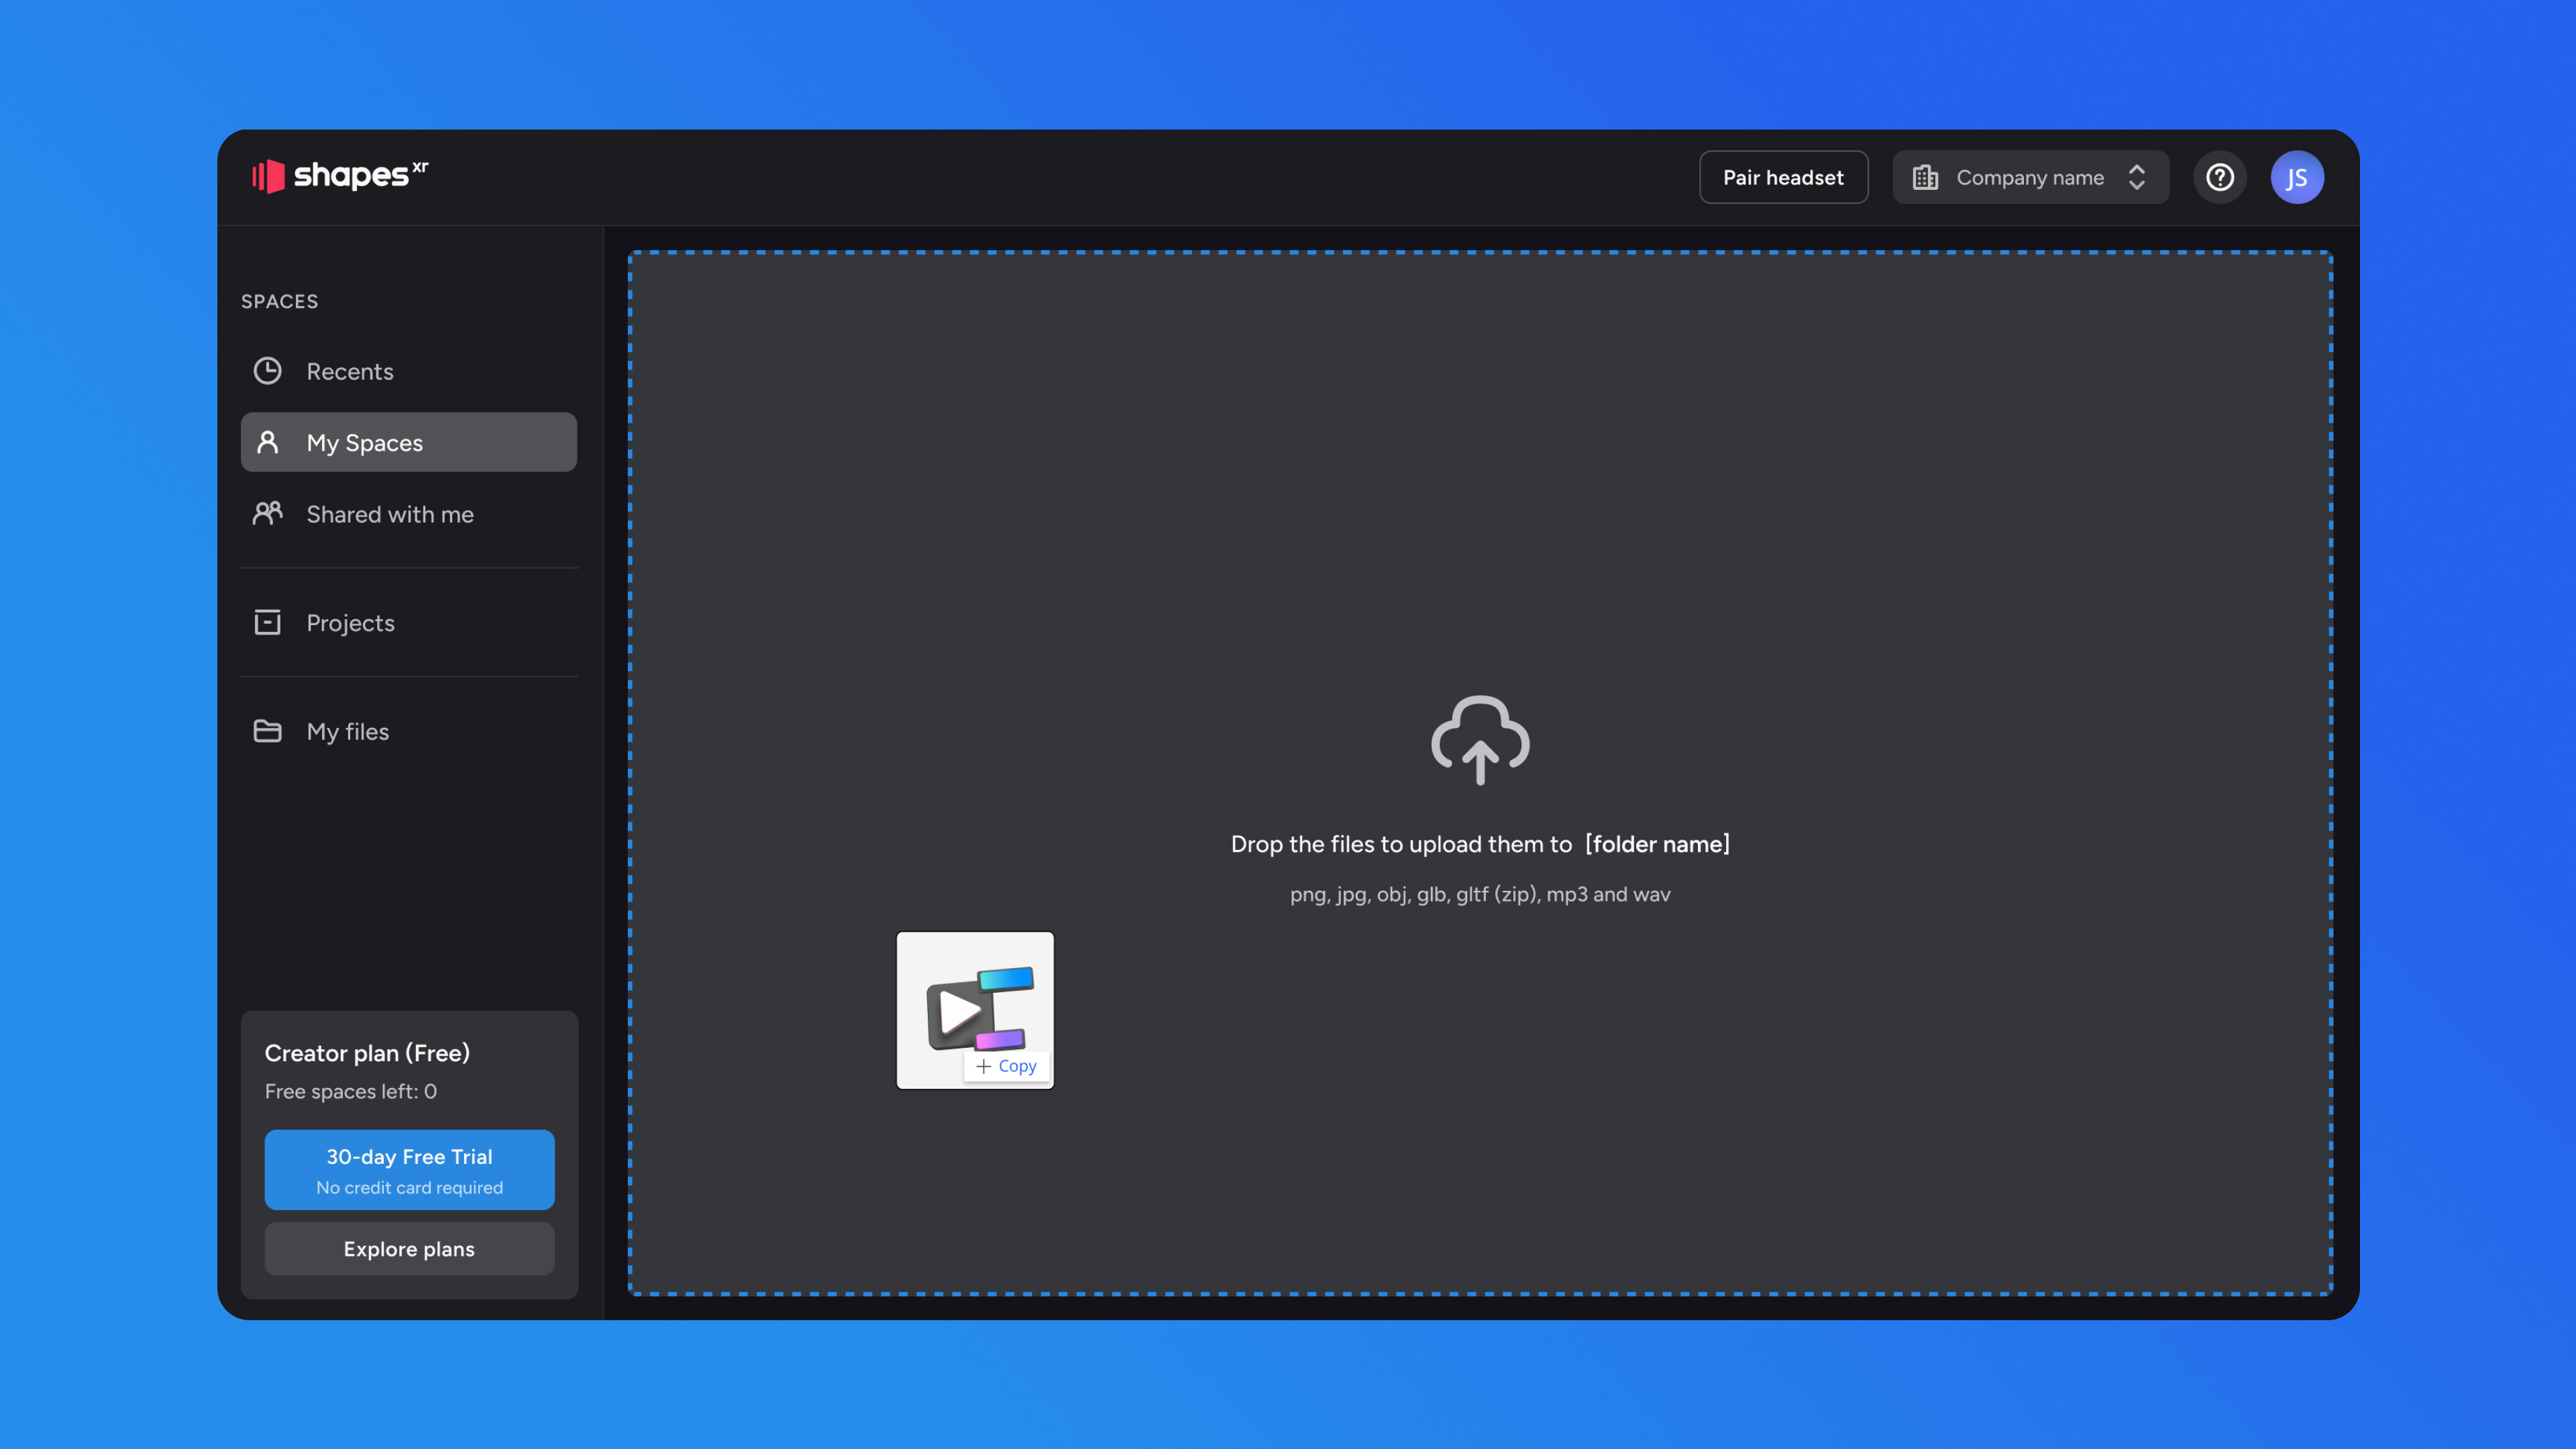Click the dragged file thumbnail
2576x1449 pixels.
(975, 1010)
